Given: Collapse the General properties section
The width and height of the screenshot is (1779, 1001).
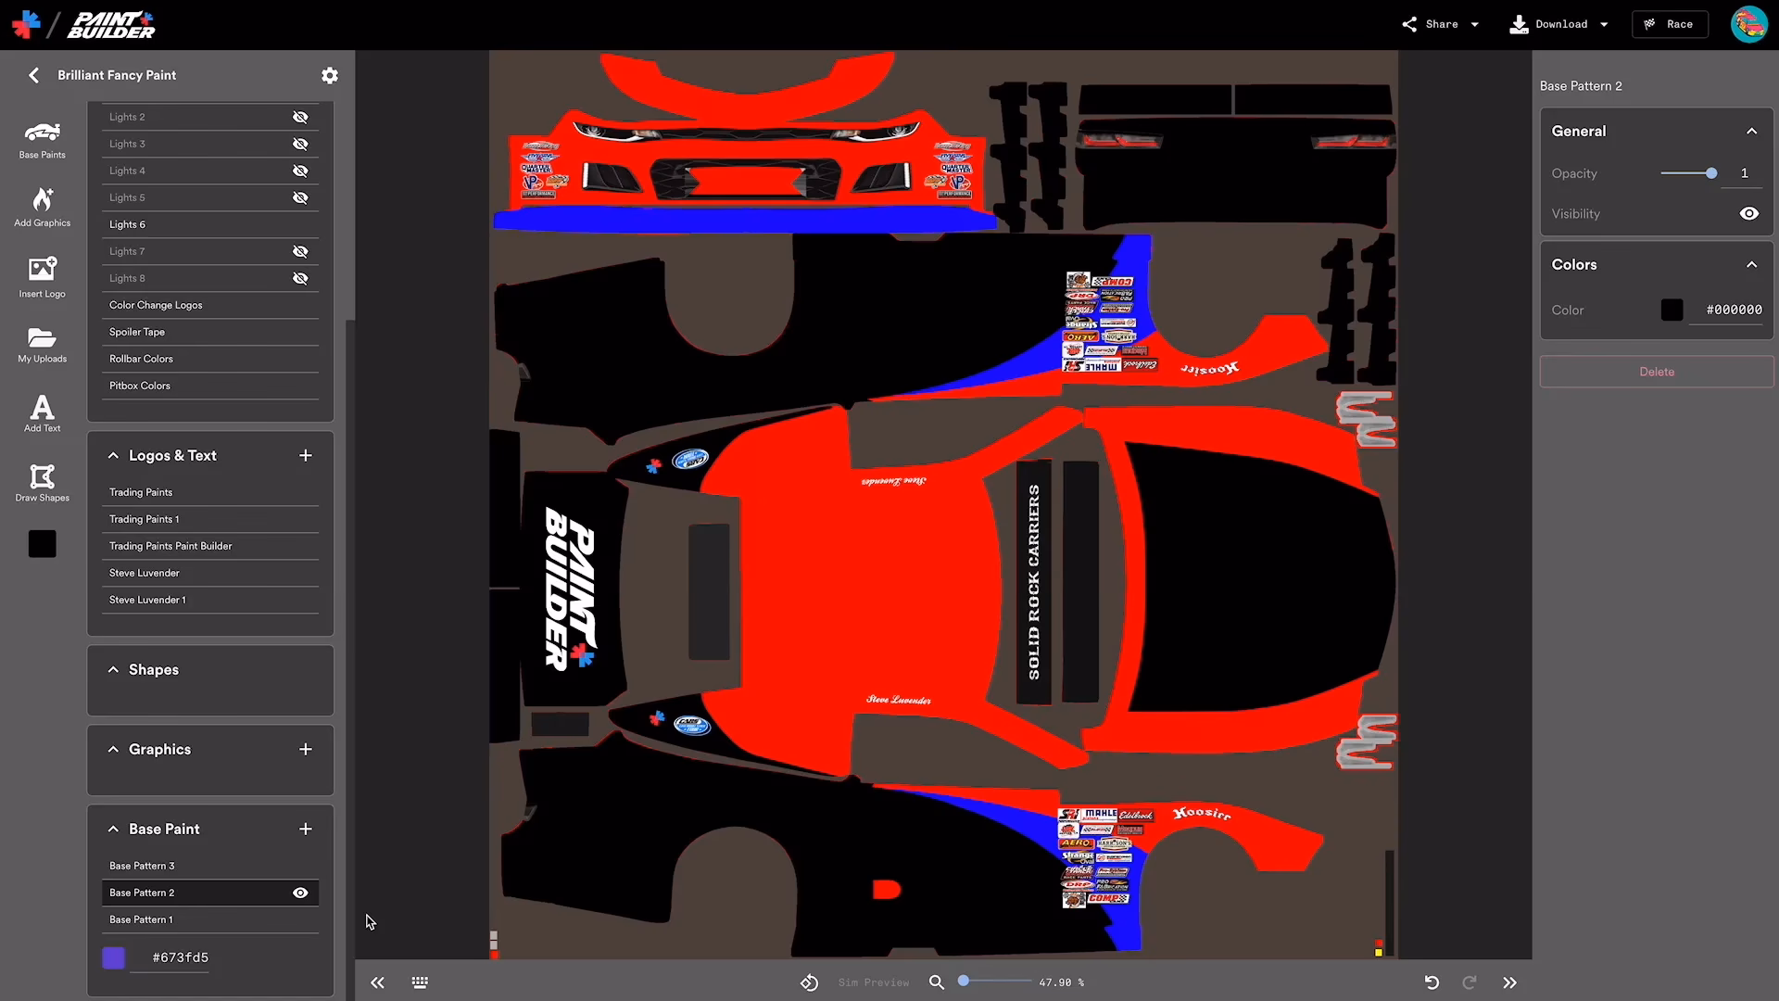Looking at the screenshot, I should click(x=1751, y=131).
